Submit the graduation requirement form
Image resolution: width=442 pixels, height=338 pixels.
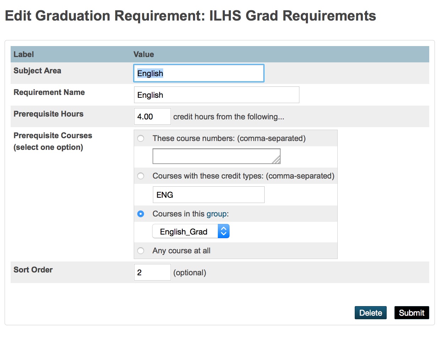(411, 313)
